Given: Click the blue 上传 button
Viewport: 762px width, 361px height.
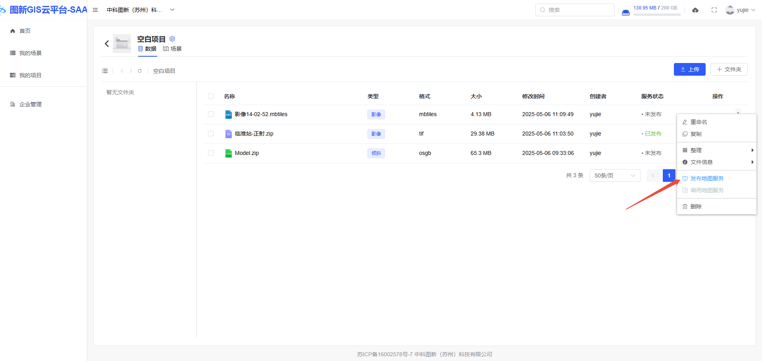Looking at the screenshot, I should 689,69.
